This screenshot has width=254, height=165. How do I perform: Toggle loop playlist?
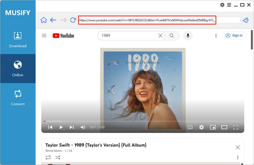tap(48, 157)
